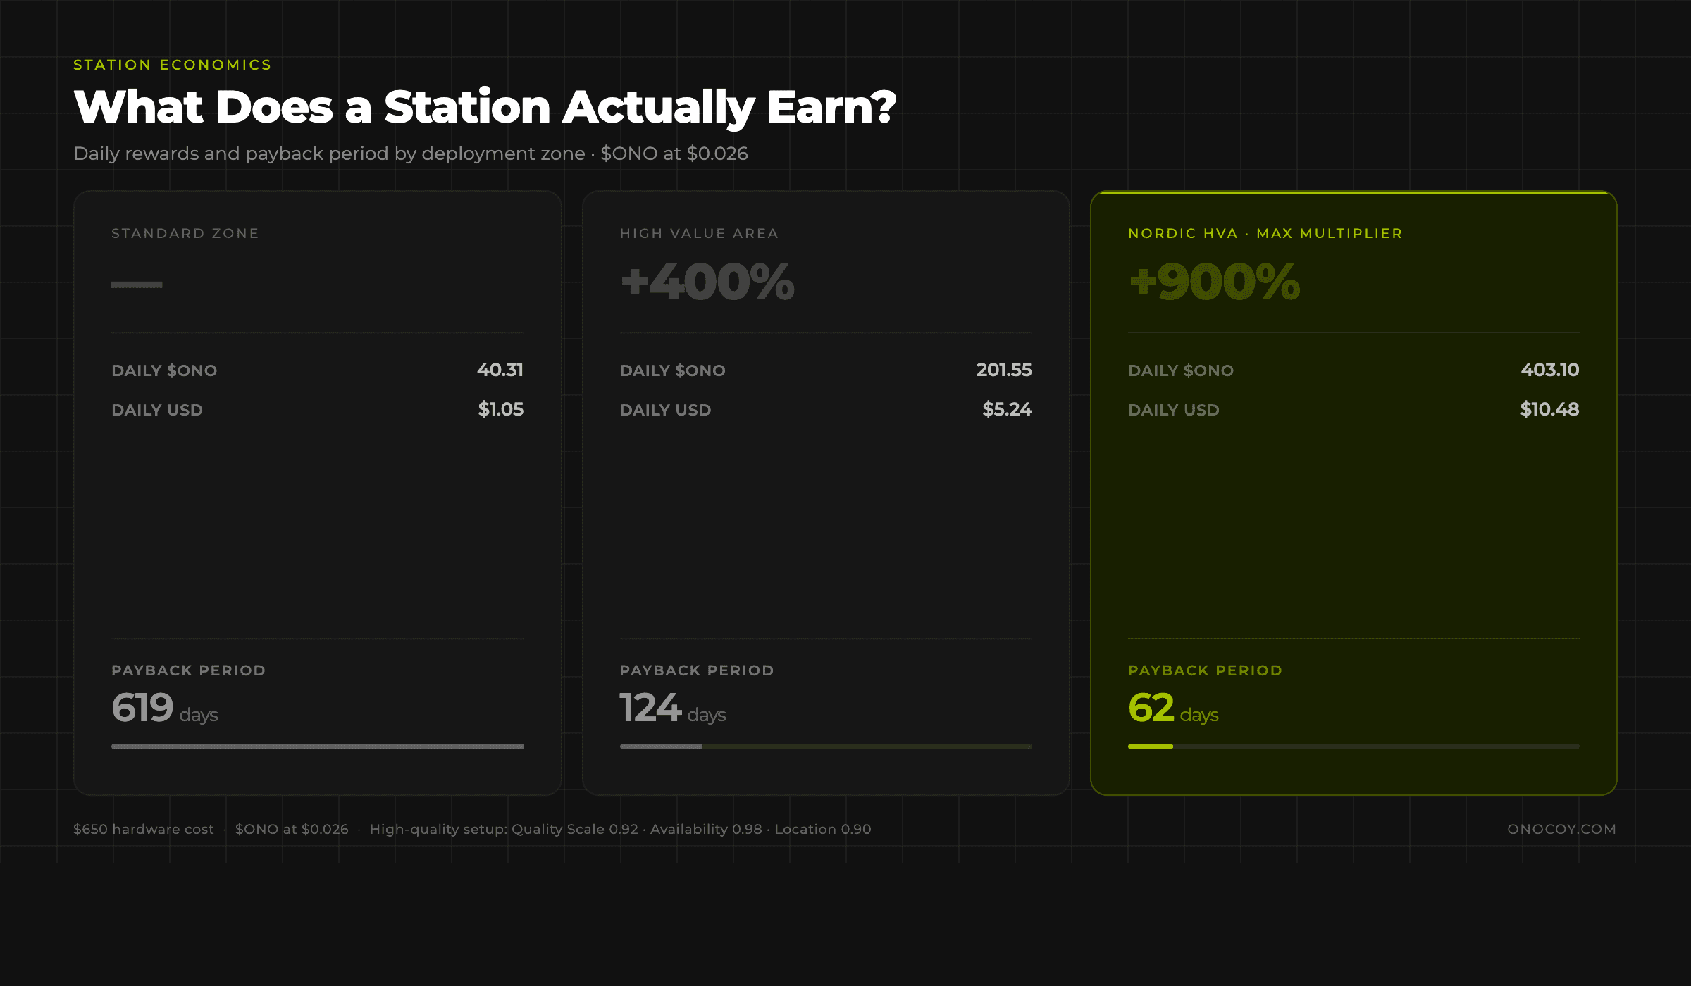Click the Standard Zone dash placeholder
Viewport: 1691px width, 986px height.
[x=137, y=285]
